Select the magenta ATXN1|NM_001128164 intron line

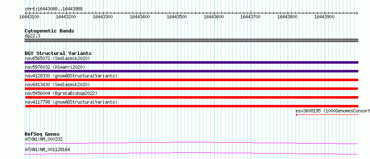click(191, 154)
